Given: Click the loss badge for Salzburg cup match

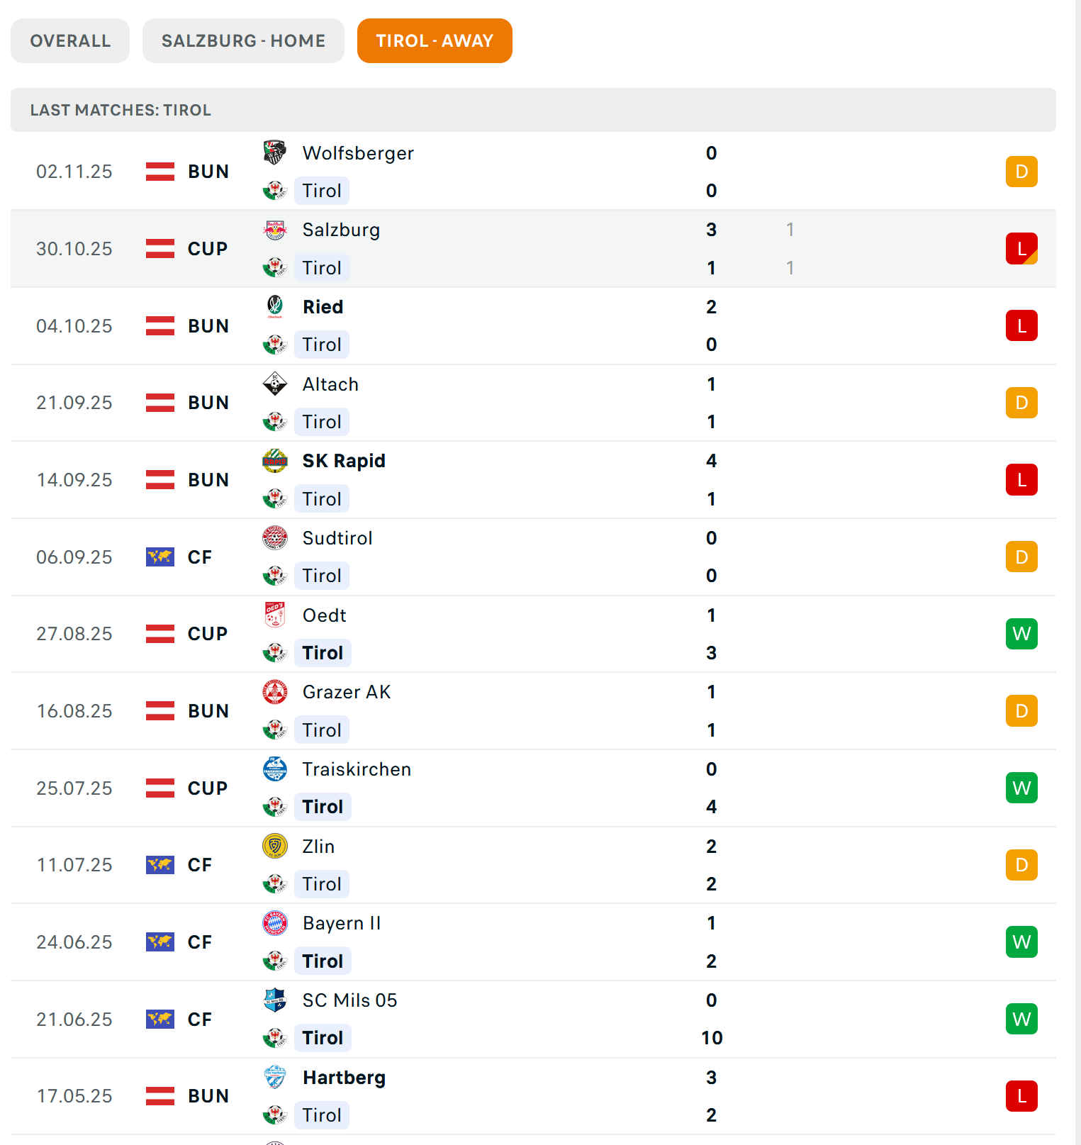Looking at the screenshot, I should pyautogui.click(x=1021, y=249).
